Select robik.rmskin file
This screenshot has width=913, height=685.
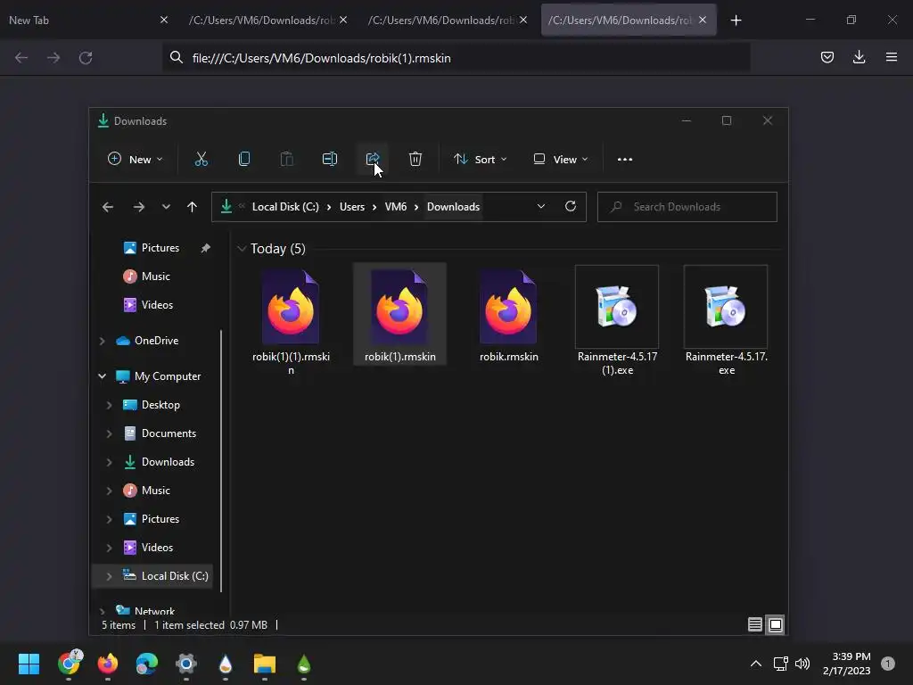click(509, 315)
